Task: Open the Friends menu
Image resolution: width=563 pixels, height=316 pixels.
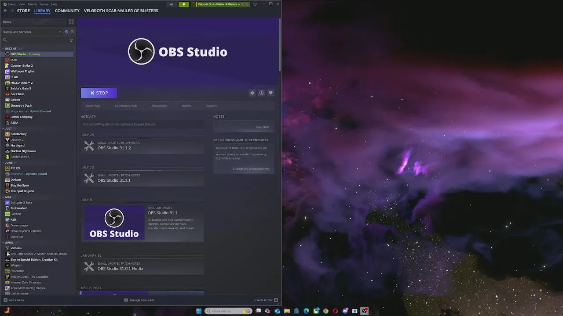Action: tap(32, 4)
